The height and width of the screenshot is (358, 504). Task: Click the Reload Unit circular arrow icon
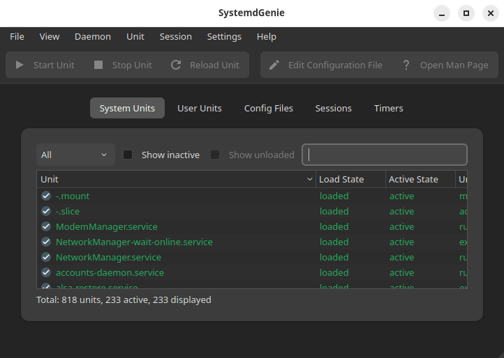(176, 65)
